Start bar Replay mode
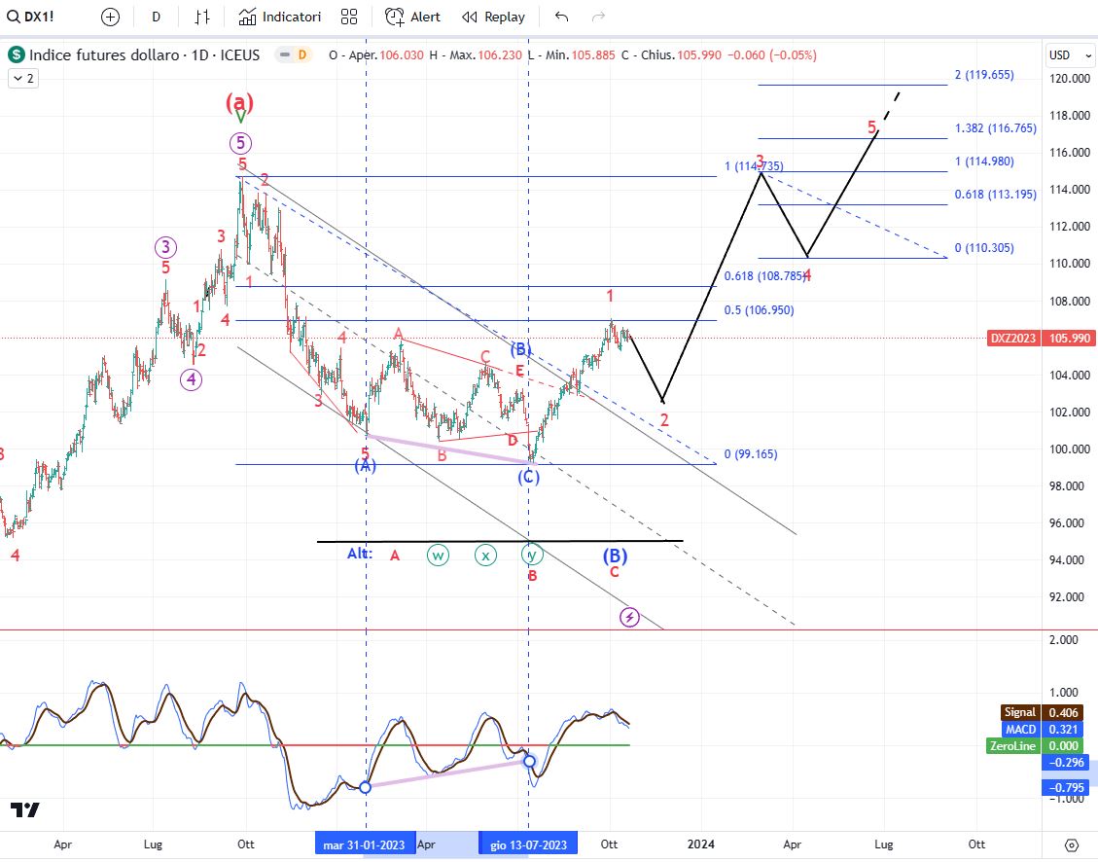This screenshot has height=862, width=1098. pyautogui.click(x=493, y=17)
